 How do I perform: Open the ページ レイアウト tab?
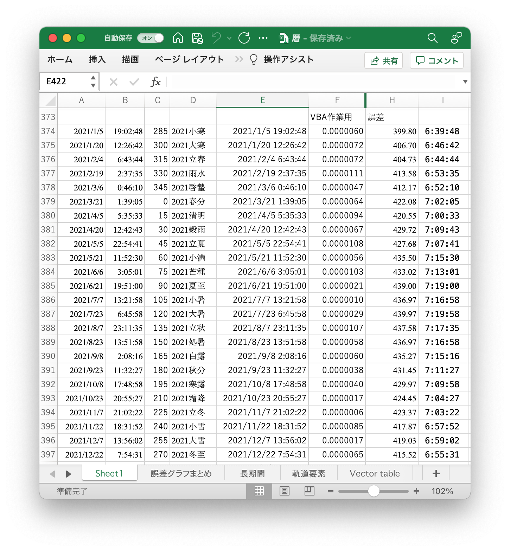(189, 59)
